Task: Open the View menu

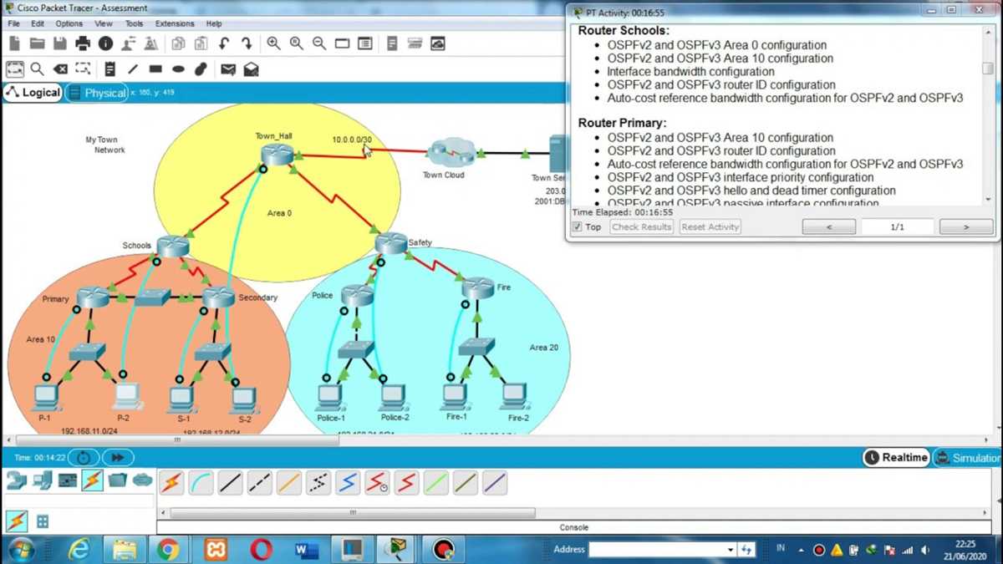Action: (104, 23)
